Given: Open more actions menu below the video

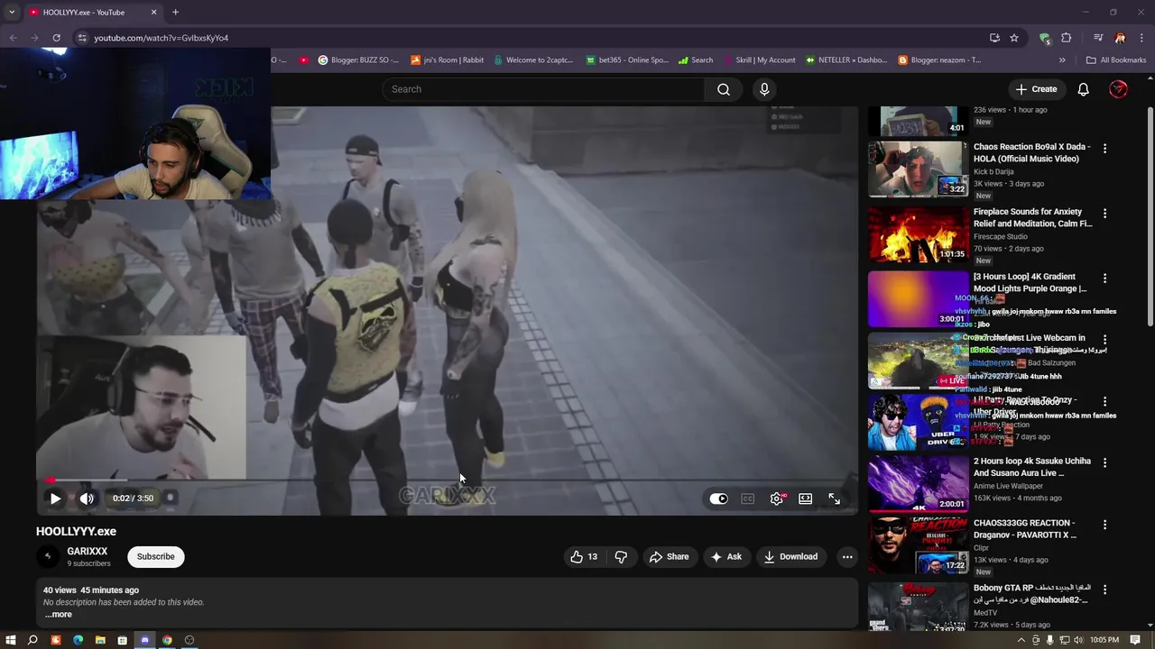Looking at the screenshot, I should pos(846,557).
